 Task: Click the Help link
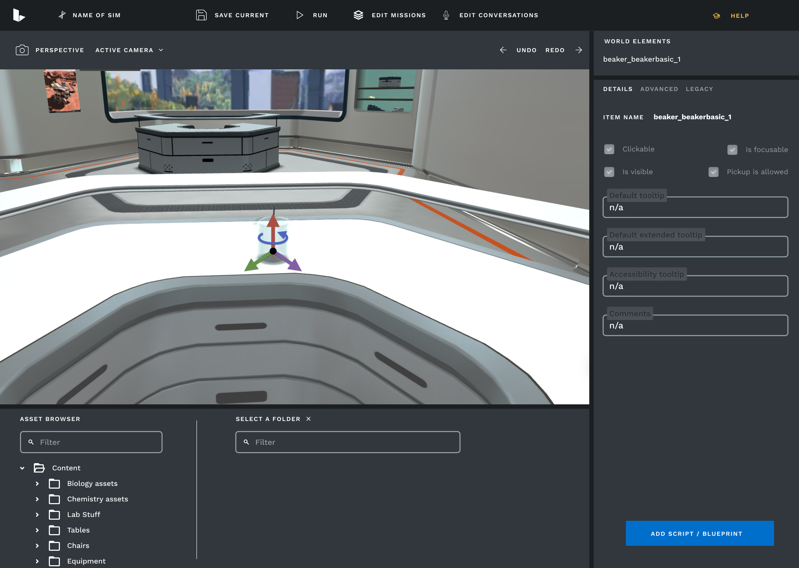click(740, 16)
